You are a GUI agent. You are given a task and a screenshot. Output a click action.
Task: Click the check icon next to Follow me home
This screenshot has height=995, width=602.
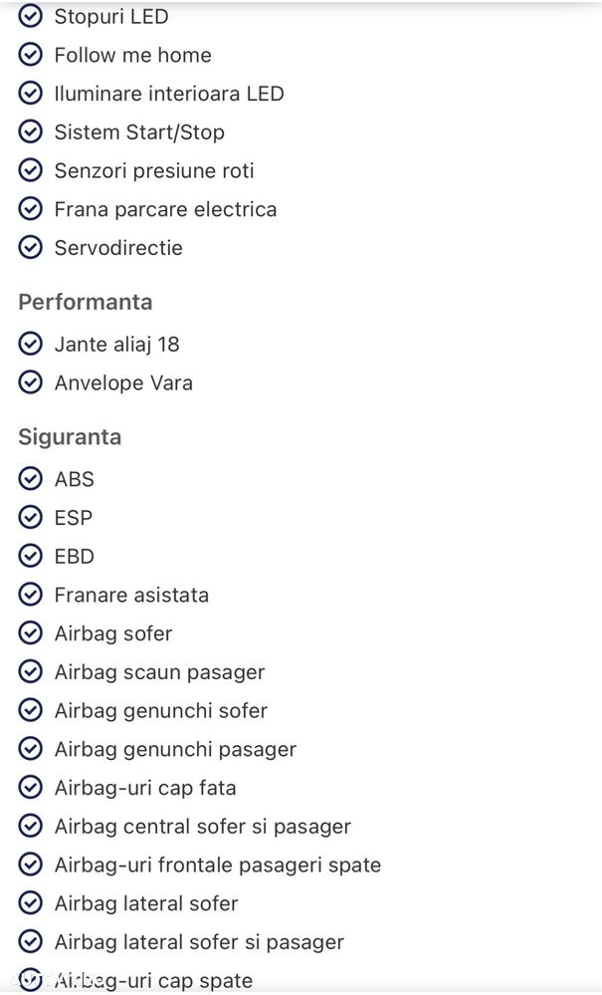[30, 55]
